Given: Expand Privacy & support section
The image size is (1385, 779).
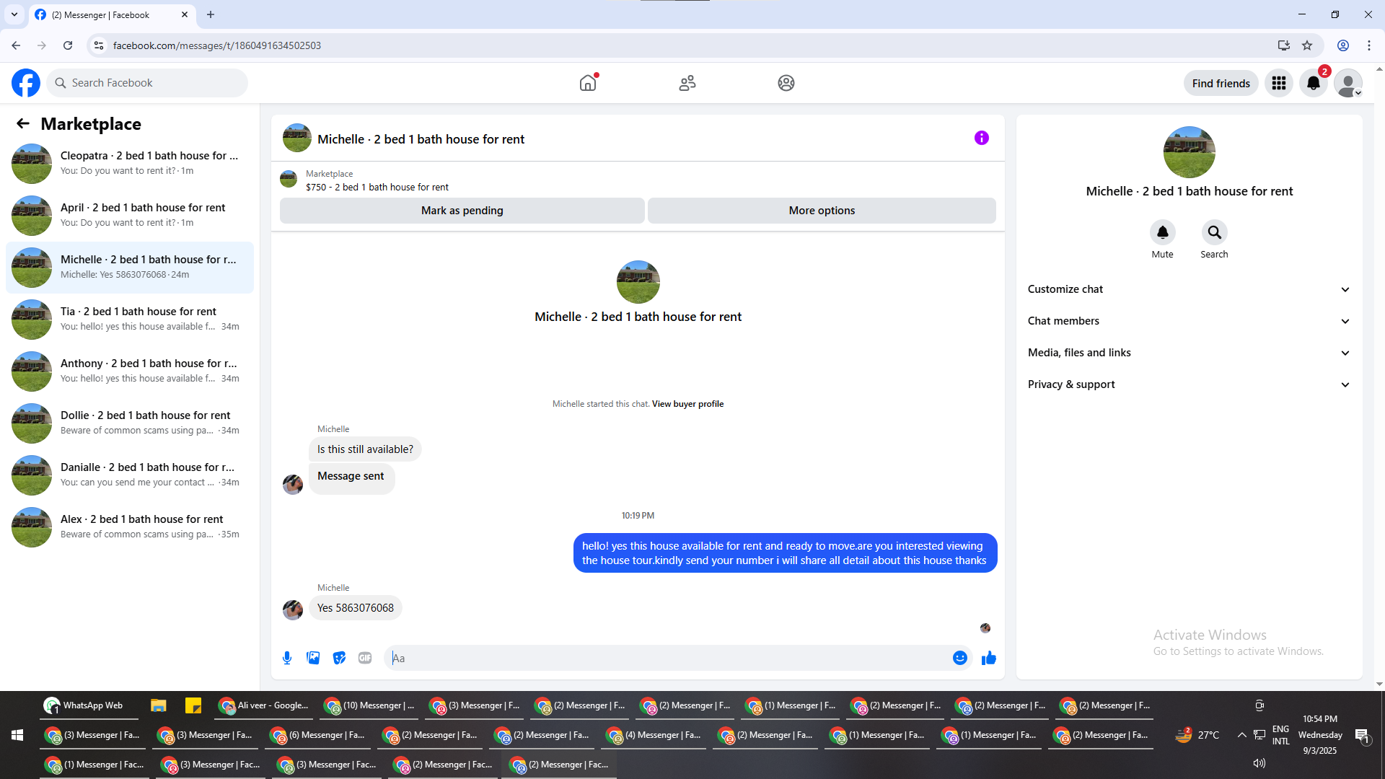Looking at the screenshot, I should [1189, 384].
